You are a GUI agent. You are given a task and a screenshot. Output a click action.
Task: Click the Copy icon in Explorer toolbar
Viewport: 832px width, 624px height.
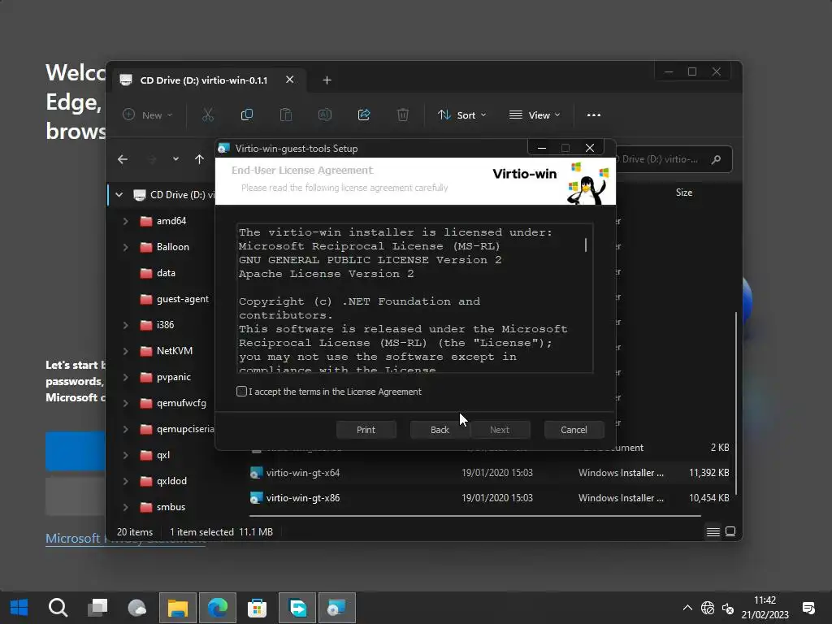[247, 115]
